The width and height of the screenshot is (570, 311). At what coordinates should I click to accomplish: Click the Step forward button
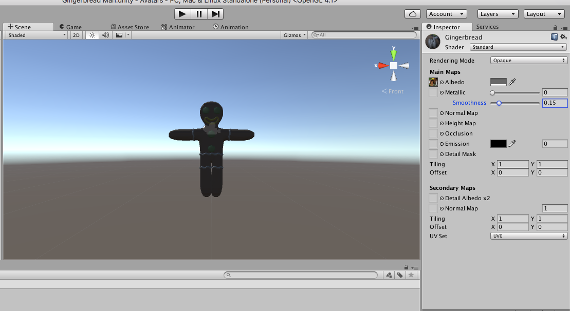point(215,14)
